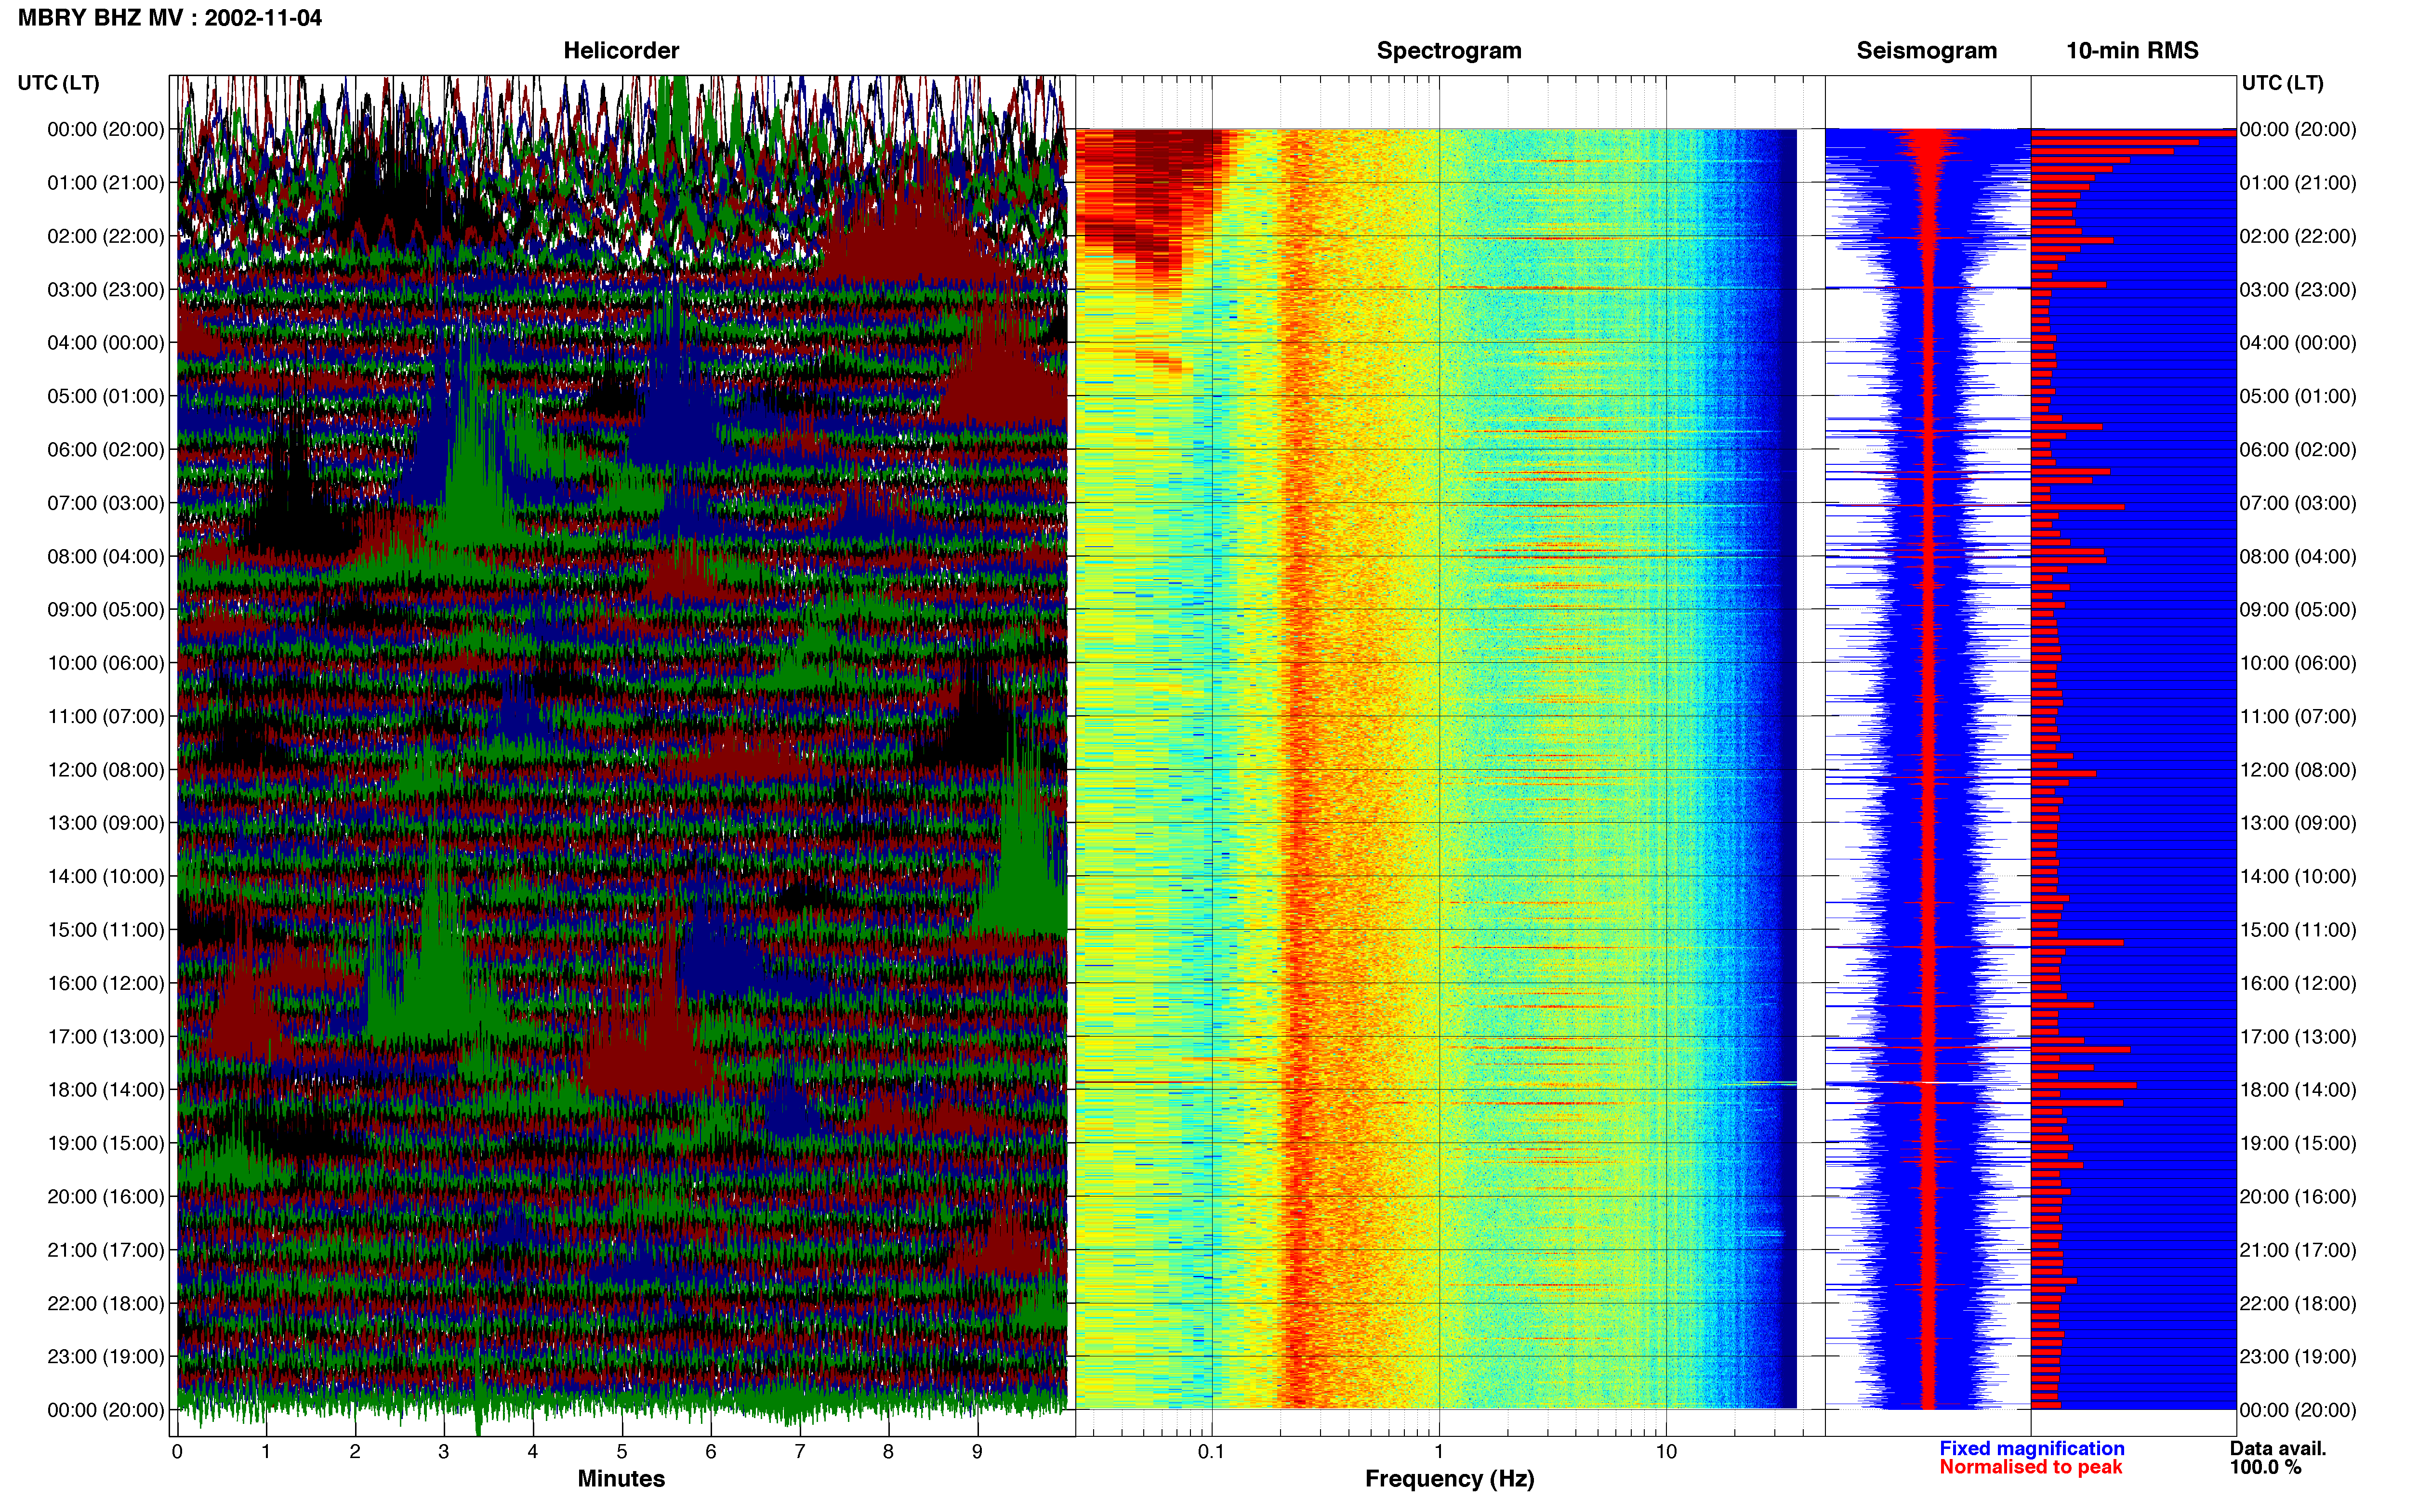Click "09:00 (05:00)" beside the RMS panel
Viewport: 2418px width, 1512px height.
tap(2298, 610)
